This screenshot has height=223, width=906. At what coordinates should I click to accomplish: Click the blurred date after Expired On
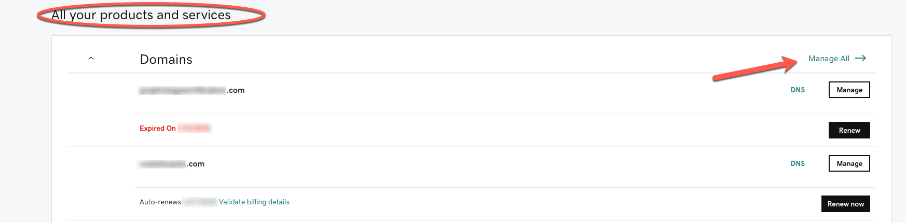(194, 128)
